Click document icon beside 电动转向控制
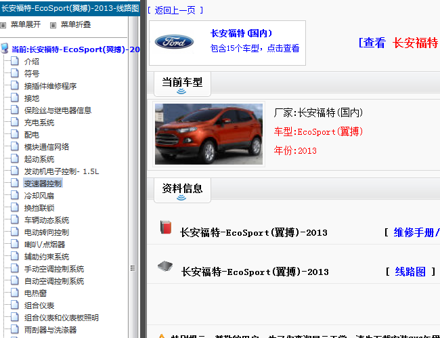Screen dimensions: 440x338 (15, 232)
